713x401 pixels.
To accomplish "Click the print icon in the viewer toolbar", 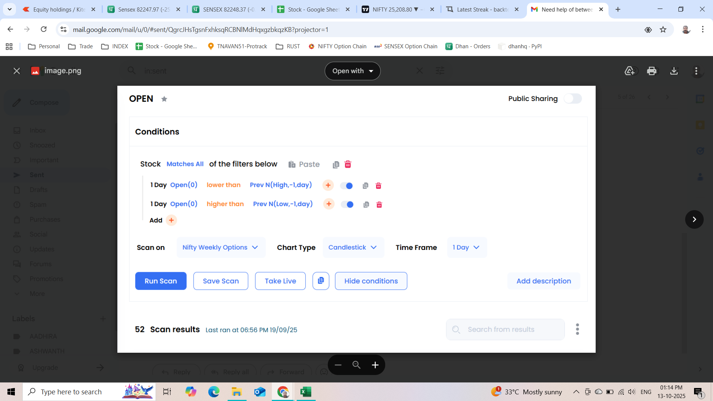I will point(651,71).
